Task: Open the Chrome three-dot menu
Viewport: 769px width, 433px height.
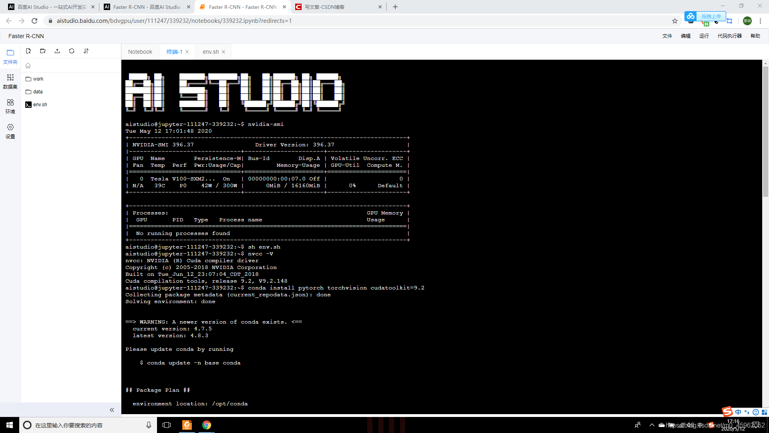Action: click(x=760, y=21)
